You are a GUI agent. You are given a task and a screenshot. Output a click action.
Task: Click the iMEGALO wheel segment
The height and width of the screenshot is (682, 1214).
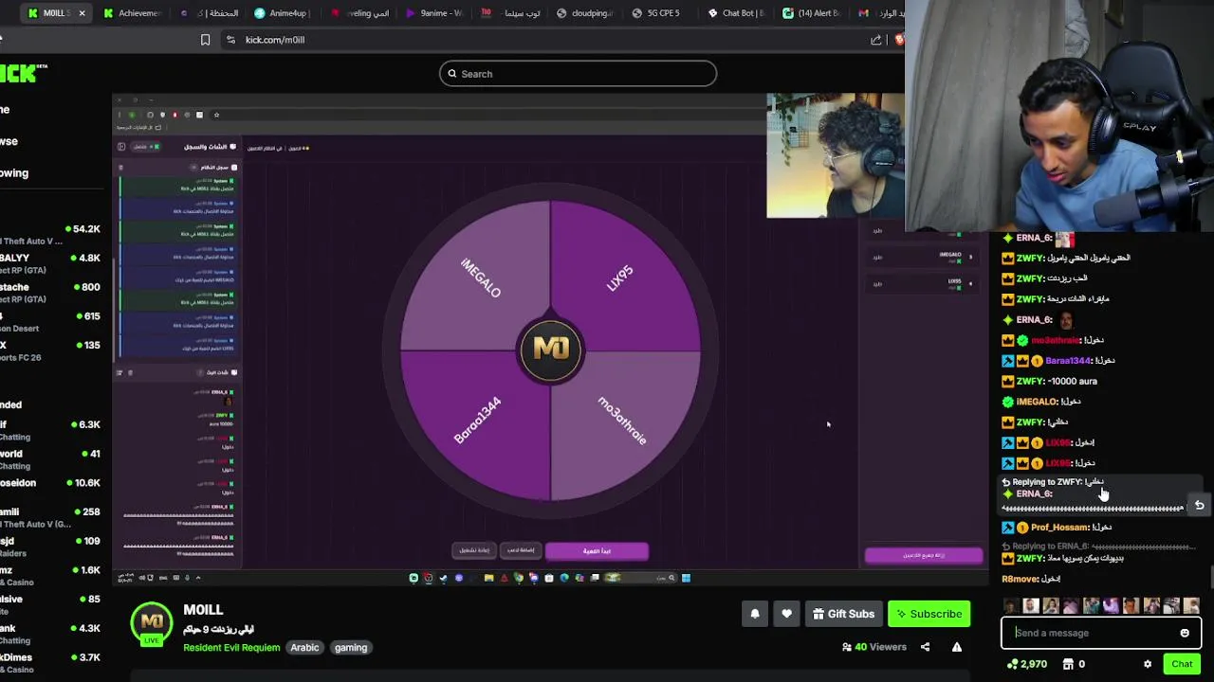481,278
